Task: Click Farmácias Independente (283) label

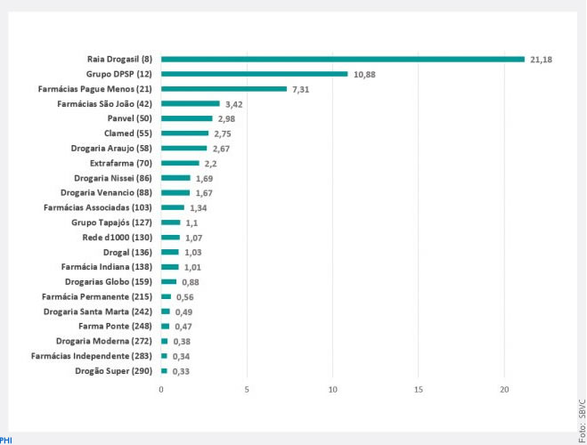Action: (x=92, y=356)
